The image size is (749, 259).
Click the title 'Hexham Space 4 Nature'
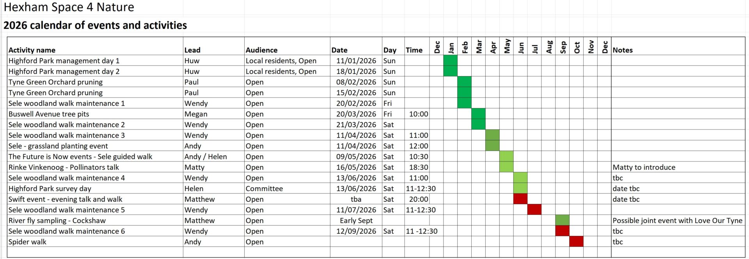pos(69,7)
